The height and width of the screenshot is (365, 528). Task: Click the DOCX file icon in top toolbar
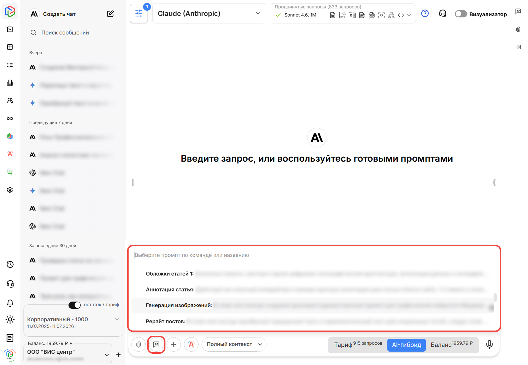point(372,15)
